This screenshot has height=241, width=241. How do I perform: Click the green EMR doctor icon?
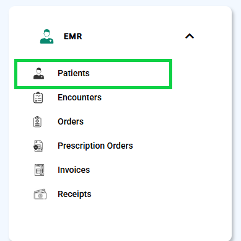coord(46,37)
